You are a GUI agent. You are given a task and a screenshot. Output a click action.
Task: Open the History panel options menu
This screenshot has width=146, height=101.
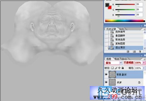click(145, 29)
